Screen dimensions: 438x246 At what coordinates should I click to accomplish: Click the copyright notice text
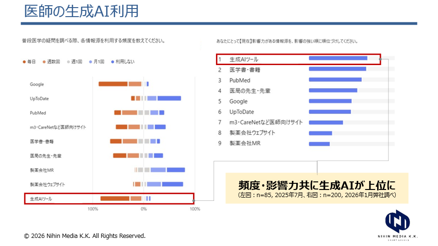85,236
